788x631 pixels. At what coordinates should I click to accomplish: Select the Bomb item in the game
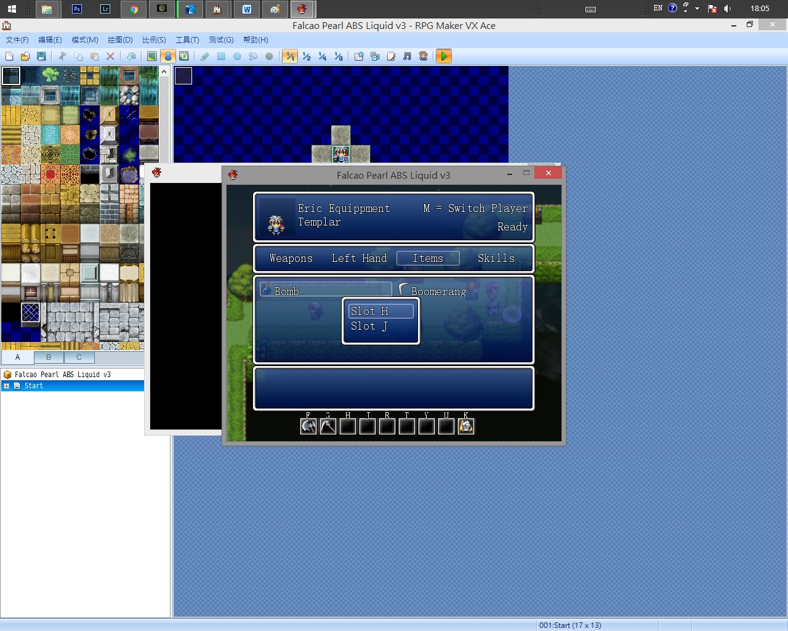[326, 290]
